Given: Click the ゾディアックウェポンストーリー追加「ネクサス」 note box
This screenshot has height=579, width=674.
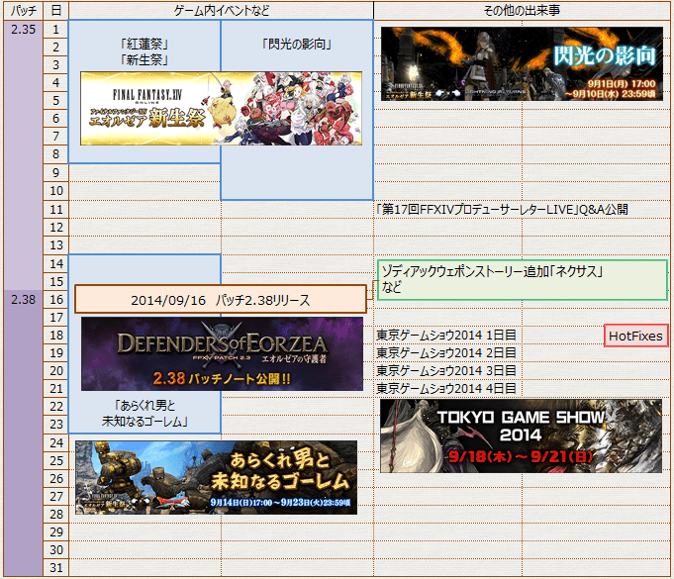Looking at the screenshot, I should pyautogui.click(x=523, y=279).
